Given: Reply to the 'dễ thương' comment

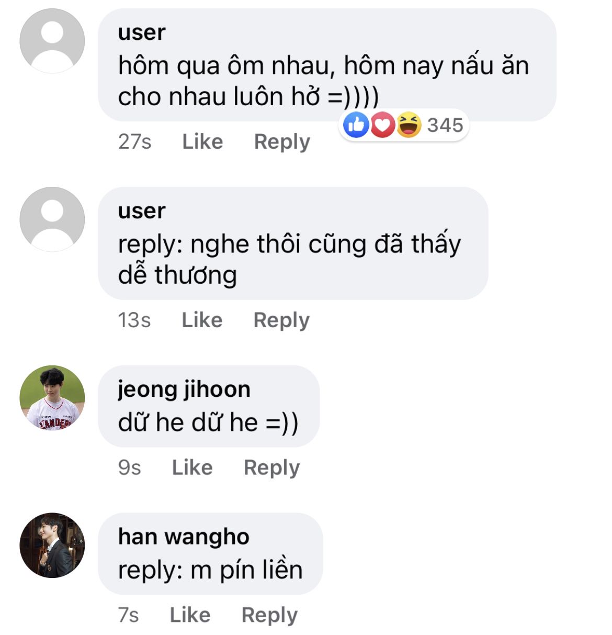Looking at the screenshot, I should (x=281, y=320).
